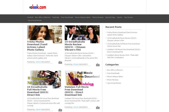Viewport: 169px width, 112px height.
Task: Open Movie release dates category in sidebar
Action: pyautogui.click(x=115, y=76)
